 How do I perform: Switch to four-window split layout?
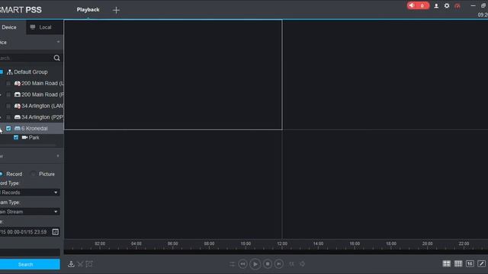(446, 264)
